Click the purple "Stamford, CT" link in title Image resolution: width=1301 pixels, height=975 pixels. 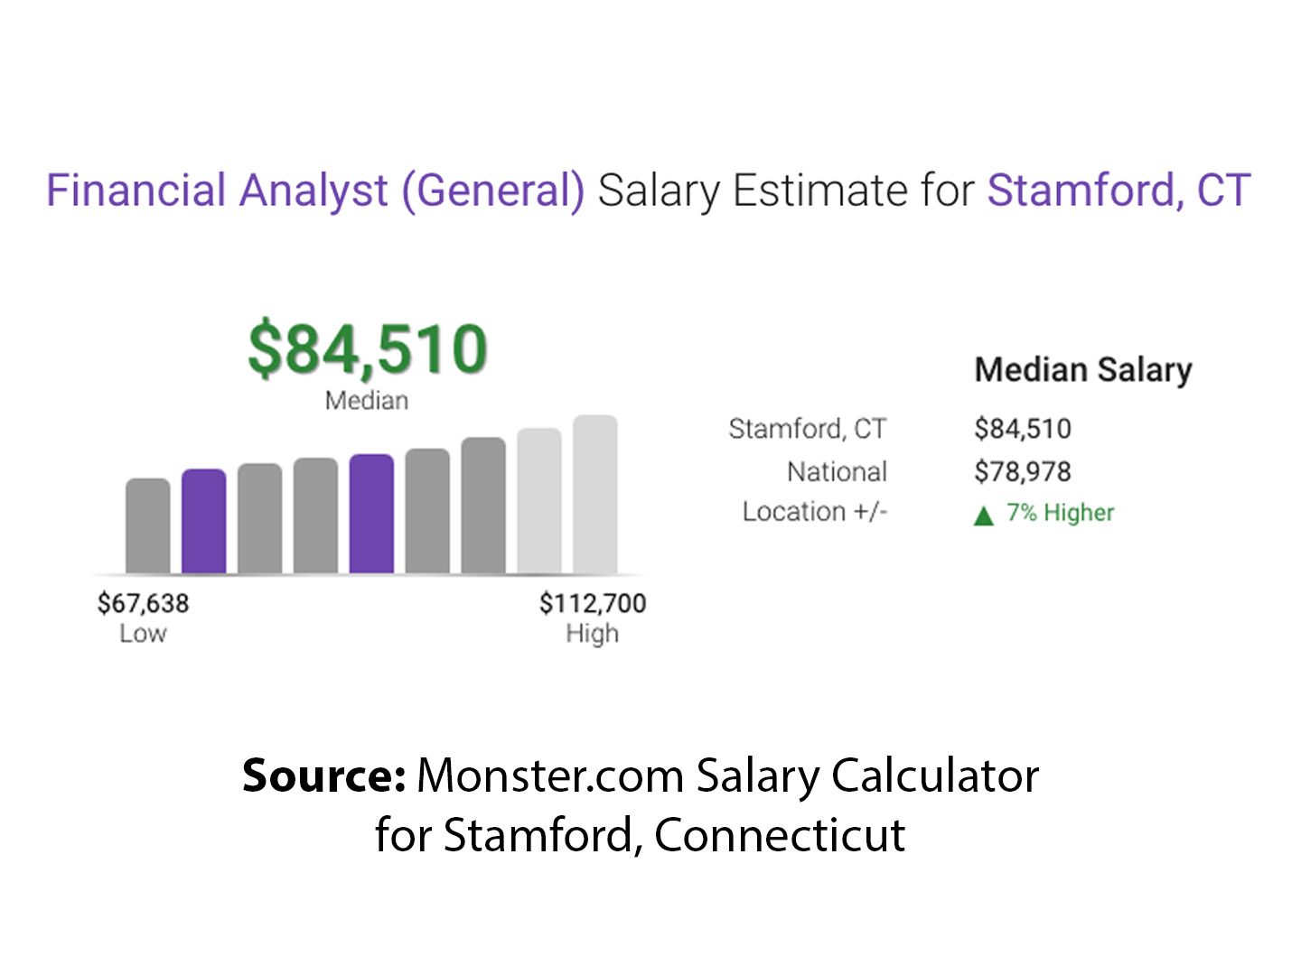click(x=1118, y=190)
